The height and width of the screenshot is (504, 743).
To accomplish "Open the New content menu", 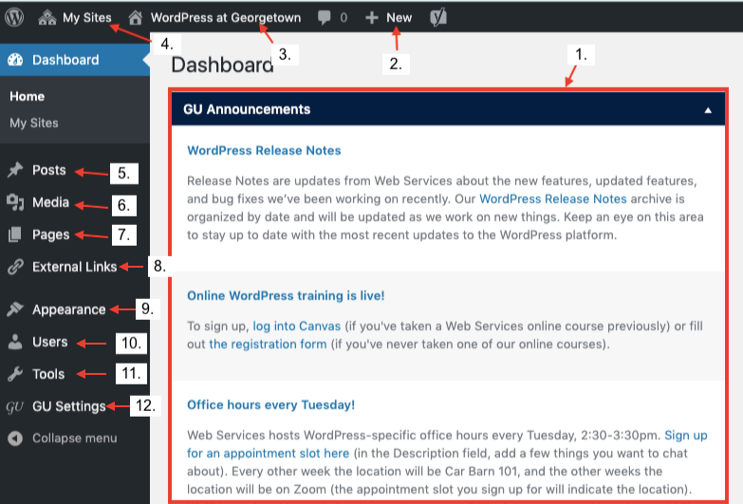I will 399,17.
